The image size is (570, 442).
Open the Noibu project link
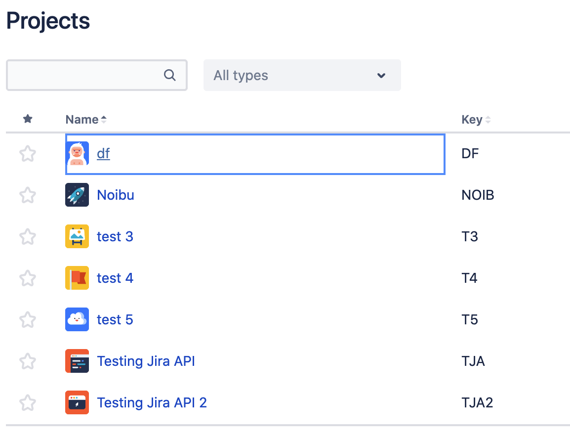[x=116, y=195]
